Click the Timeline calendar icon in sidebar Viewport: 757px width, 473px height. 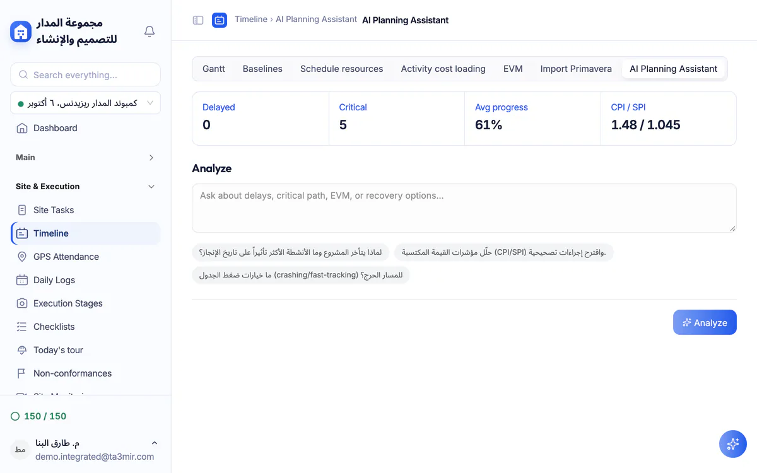(22, 233)
